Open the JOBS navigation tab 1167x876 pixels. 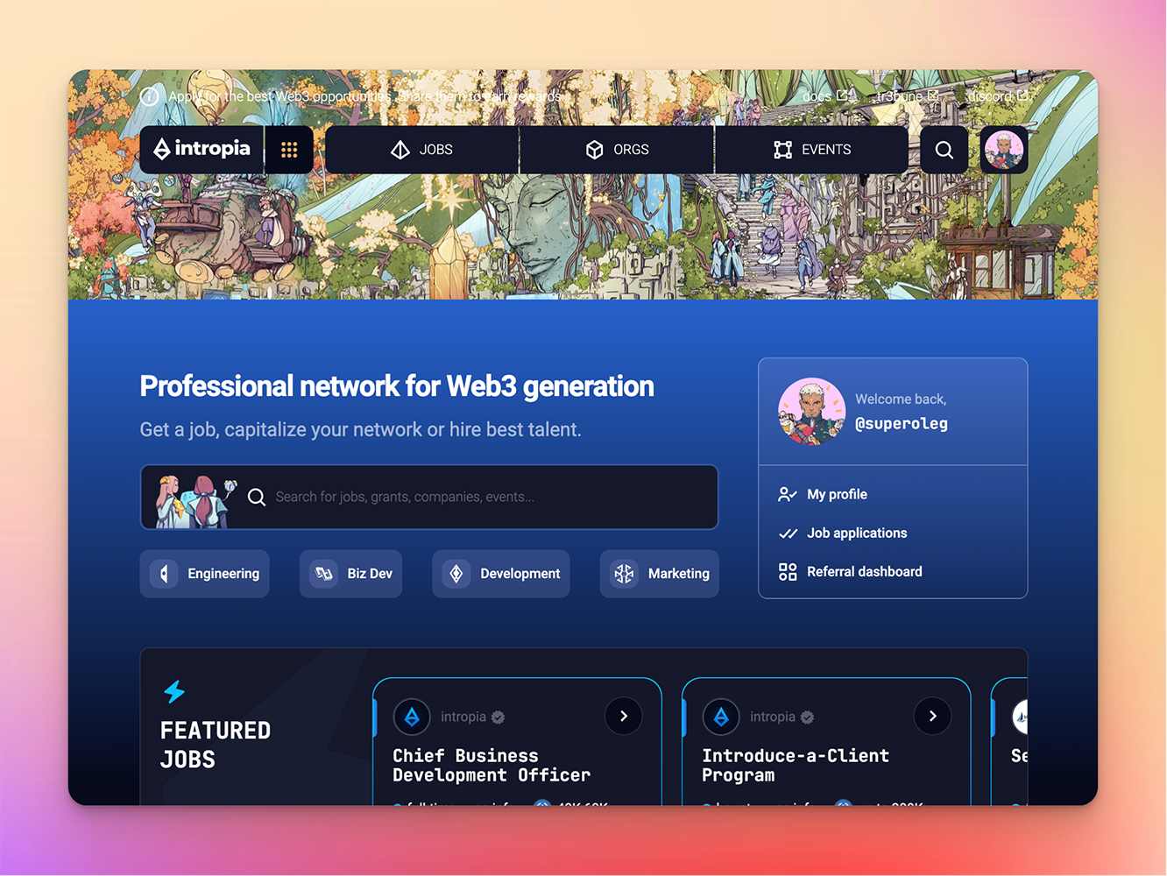422,150
